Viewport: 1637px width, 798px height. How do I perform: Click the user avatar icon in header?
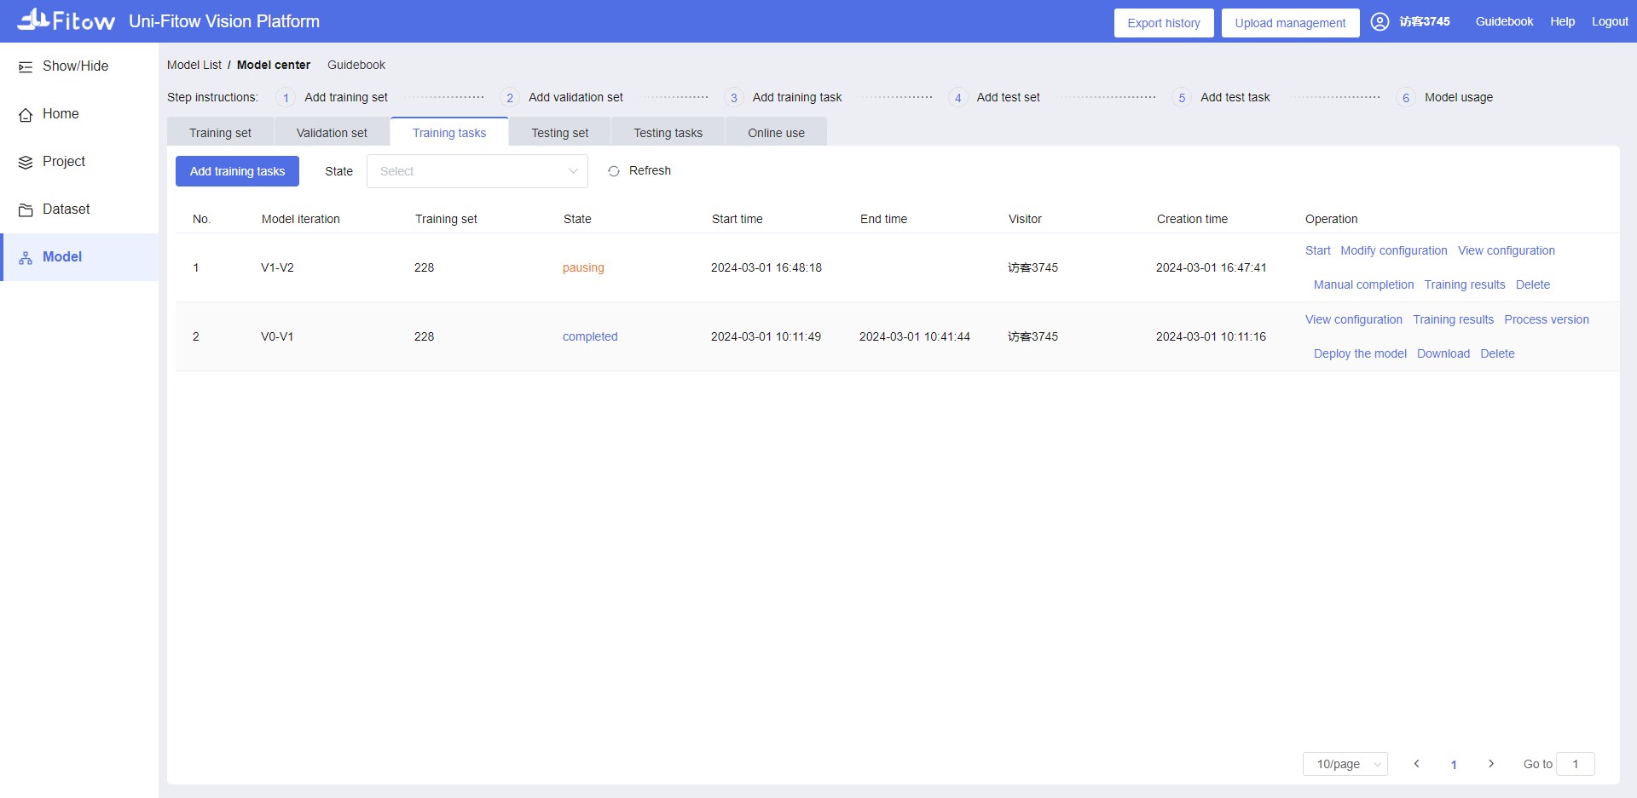pos(1380,22)
